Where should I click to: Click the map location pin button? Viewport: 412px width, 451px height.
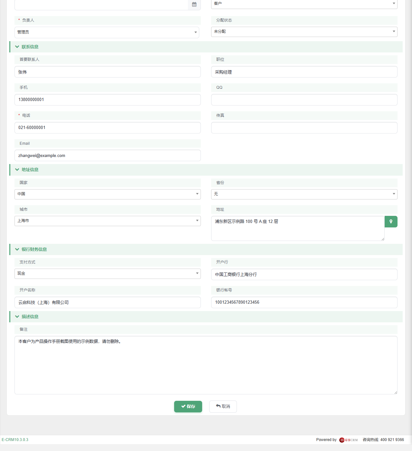391,222
